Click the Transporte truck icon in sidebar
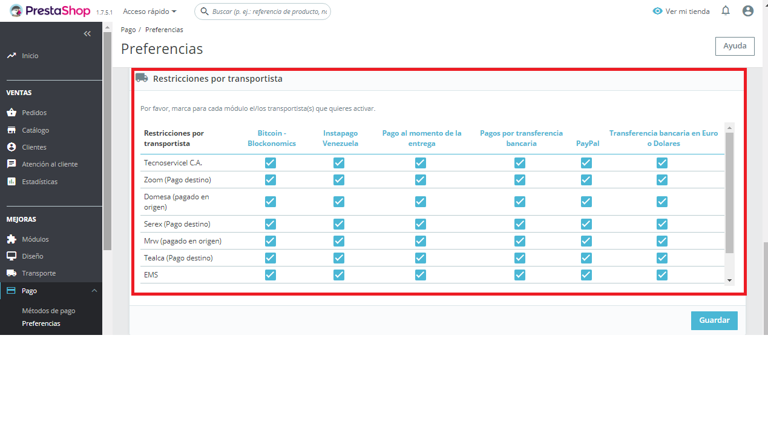 click(x=11, y=273)
